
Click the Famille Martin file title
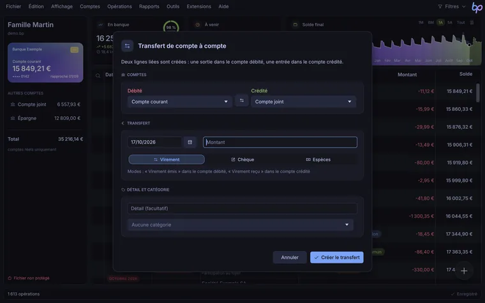point(31,25)
